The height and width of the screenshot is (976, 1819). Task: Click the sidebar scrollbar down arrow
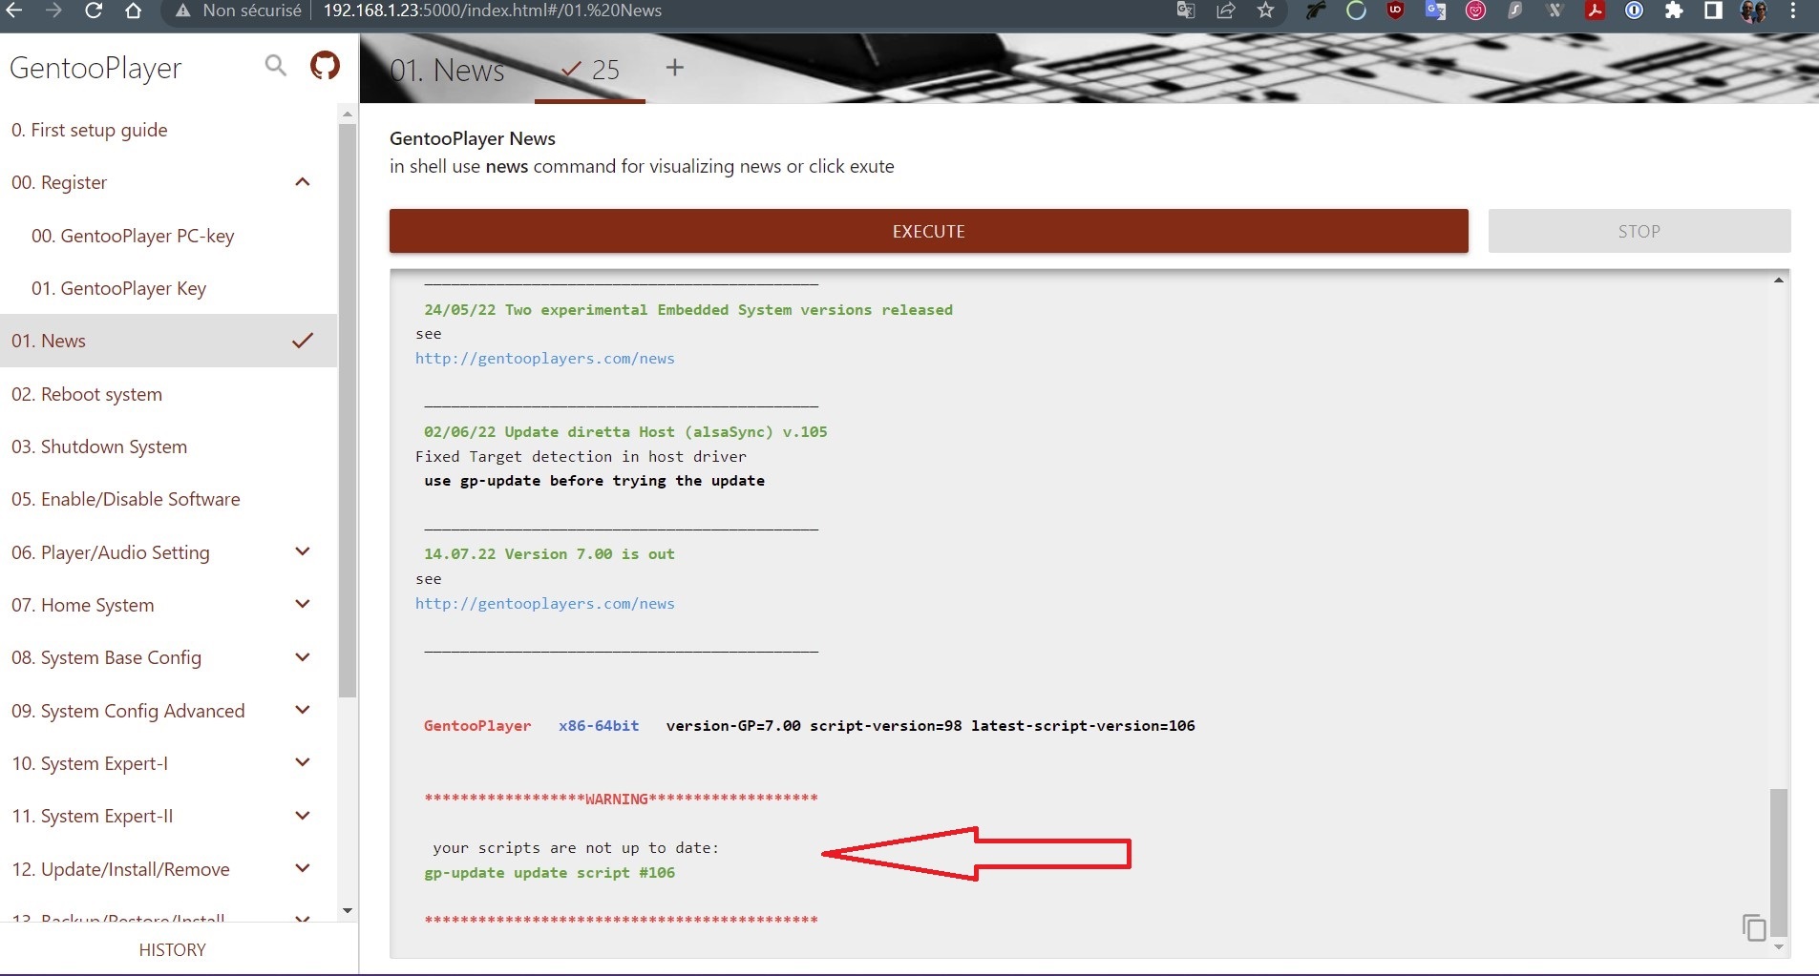[x=348, y=910]
